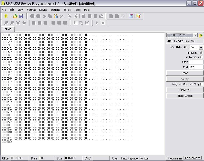Click the Size field showing 000200h
The width and height of the screenshot is (204, 161).
(x=73, y=158)
